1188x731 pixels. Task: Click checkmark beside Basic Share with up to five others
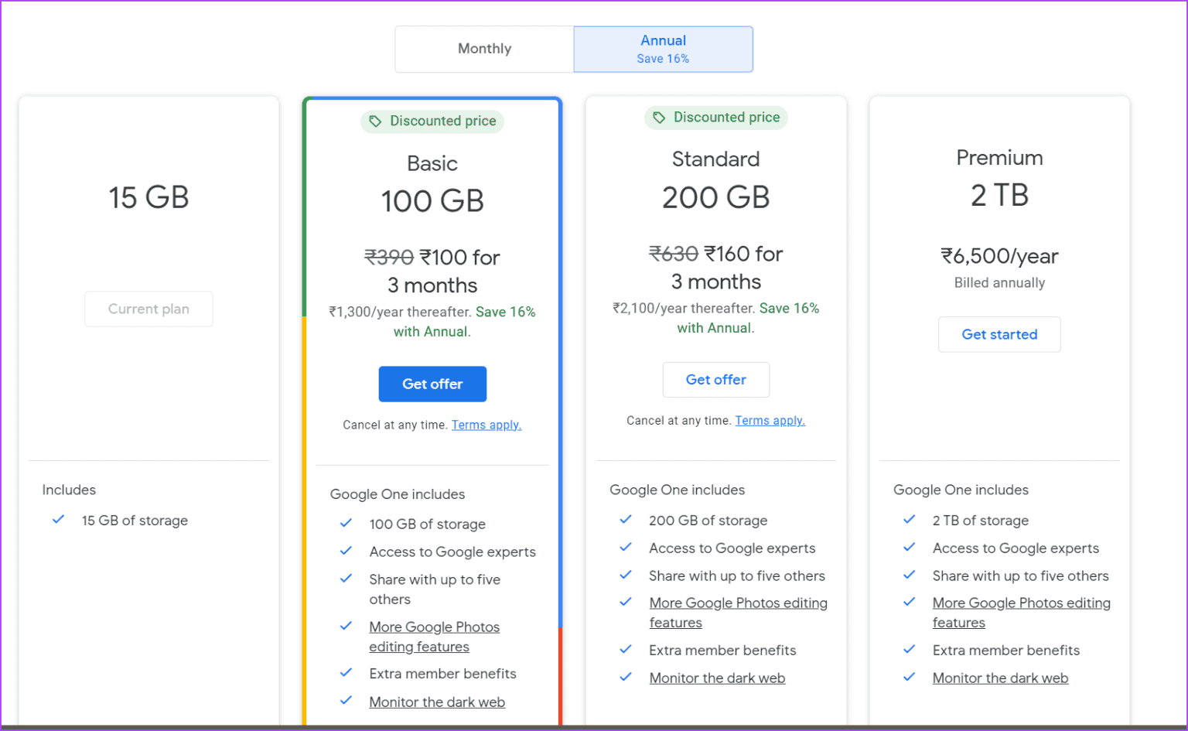tap(346, 579)
